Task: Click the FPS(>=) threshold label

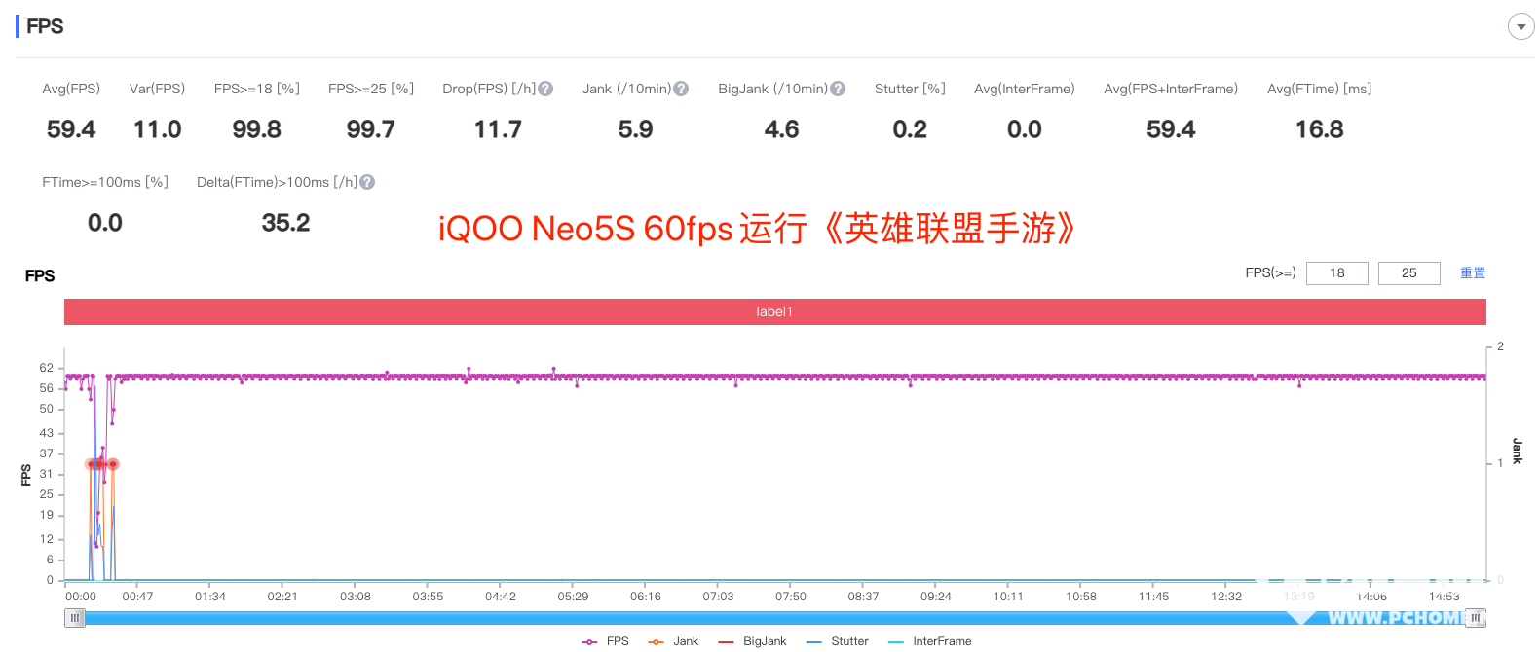Action: [x=1270, y=272]
